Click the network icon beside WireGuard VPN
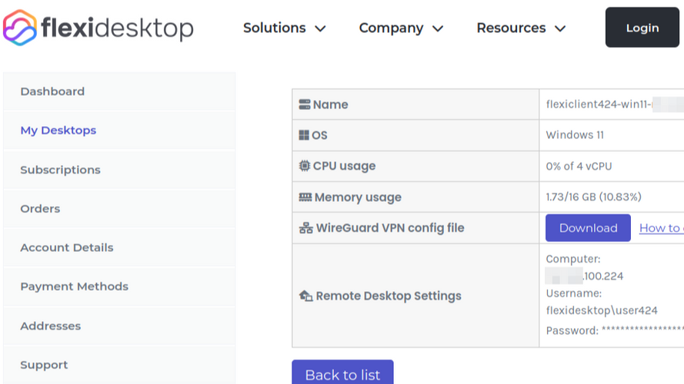The image size is (684, 384). 305,228
